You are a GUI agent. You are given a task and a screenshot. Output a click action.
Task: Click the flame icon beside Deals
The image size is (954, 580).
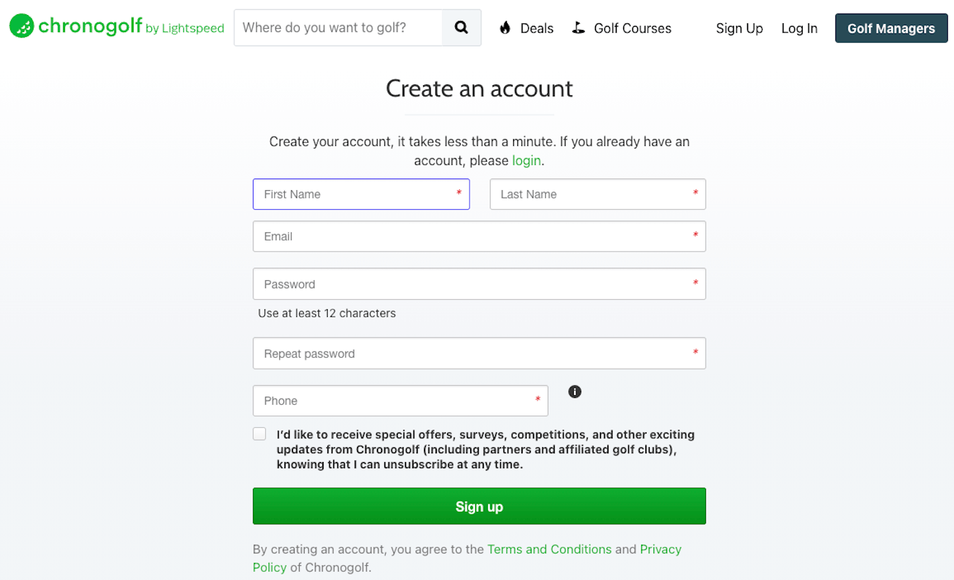point(505,28)
